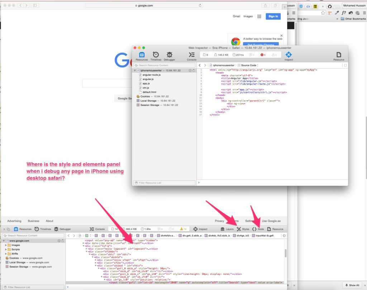Viewport: 367px width, 290px height.
Task: Toggle pretty print braces in floating inspector
Action: coord(345,66)
